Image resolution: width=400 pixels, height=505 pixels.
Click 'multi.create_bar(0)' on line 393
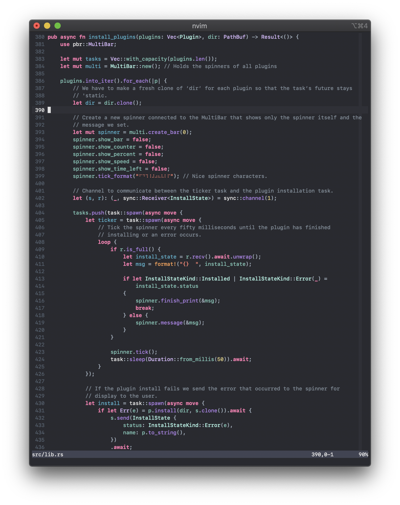click(159, 132)
